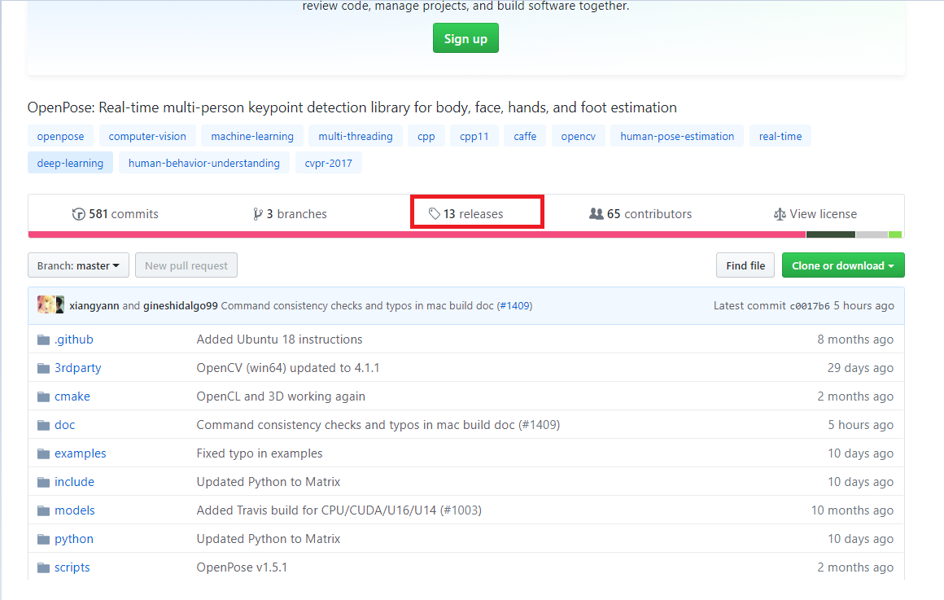Click the cmake folder icon
Image resolution: width=944 pixels, height=600 pixels.
pyautogui.click(x=43, y=396)
